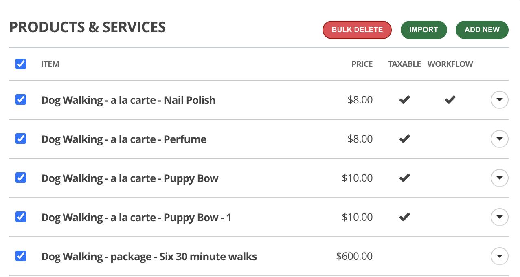Uncheck the Puppy Bow - 1 checkbox

click(21, 217)
